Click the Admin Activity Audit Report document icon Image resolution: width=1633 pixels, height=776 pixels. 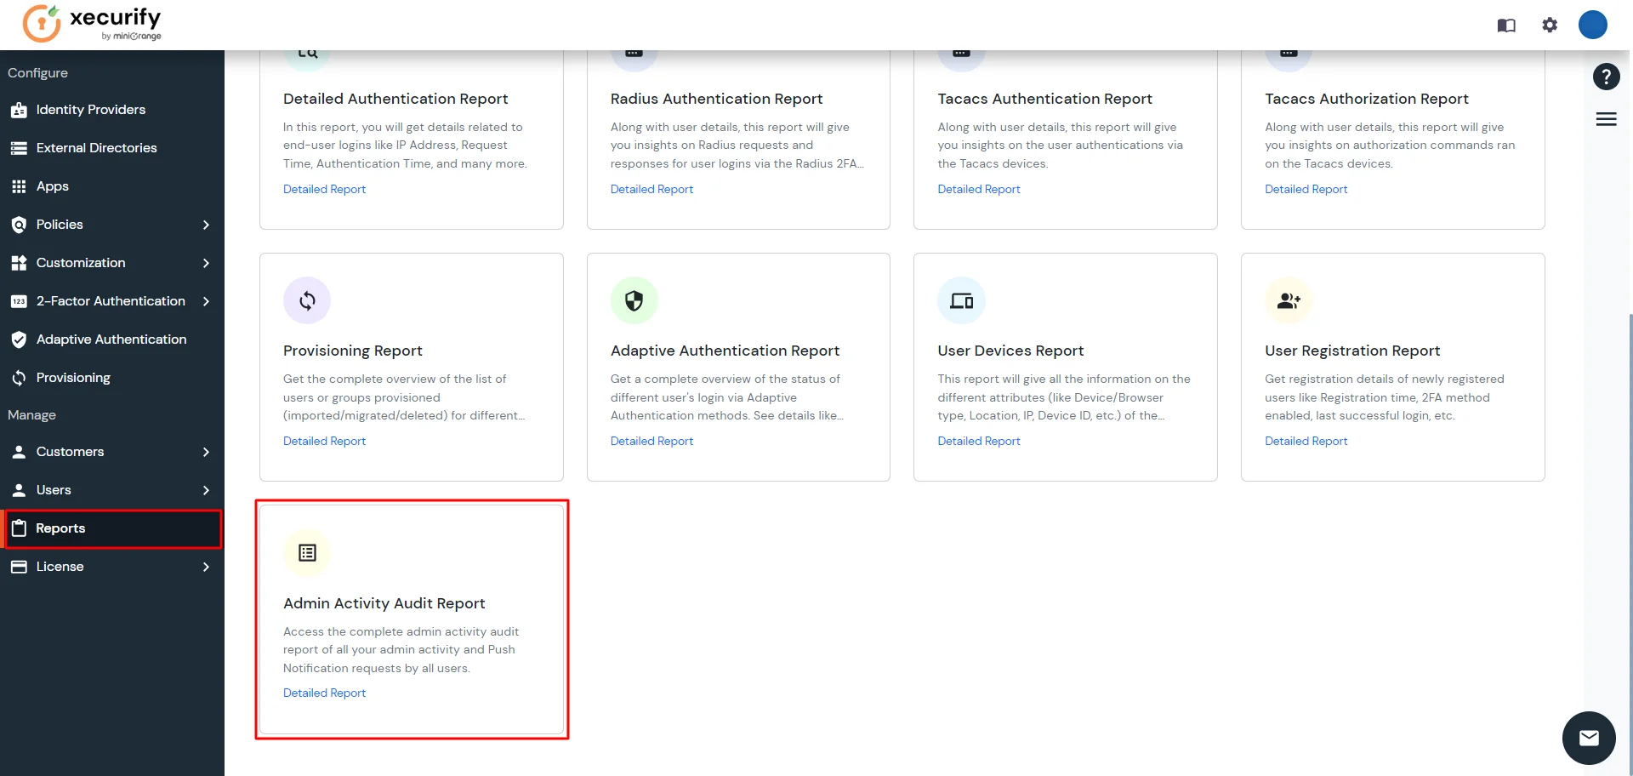(x=307, y=552)
